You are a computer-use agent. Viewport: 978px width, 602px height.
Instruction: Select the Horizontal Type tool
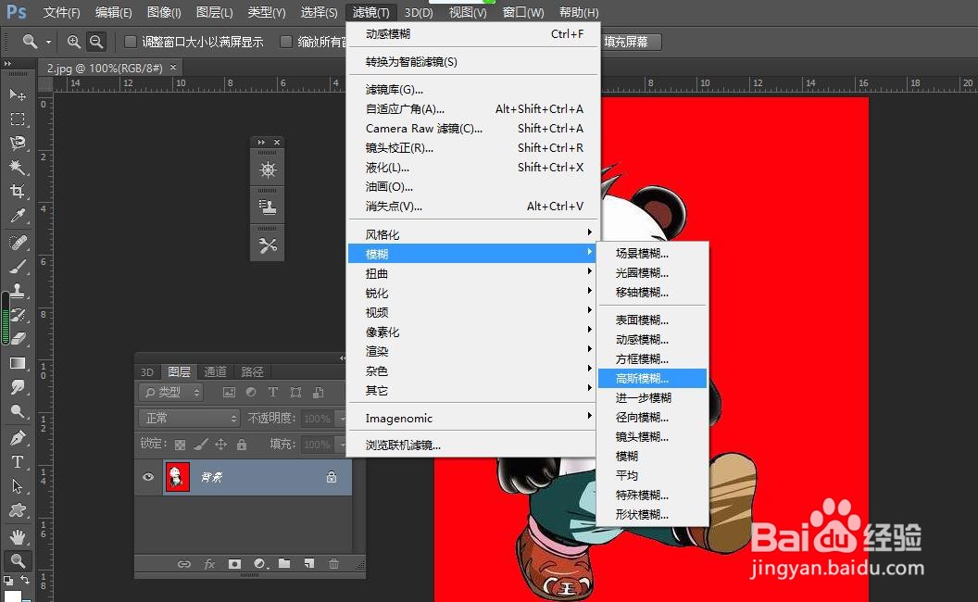[18, 461]
